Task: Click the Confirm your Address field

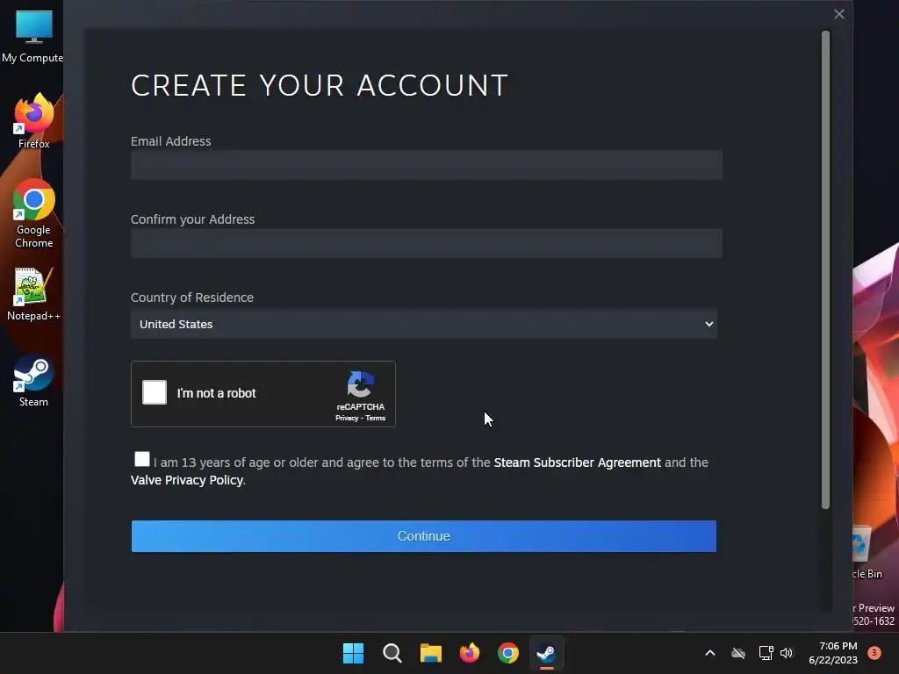Action: pyautogui.click(x=427, y=243)
